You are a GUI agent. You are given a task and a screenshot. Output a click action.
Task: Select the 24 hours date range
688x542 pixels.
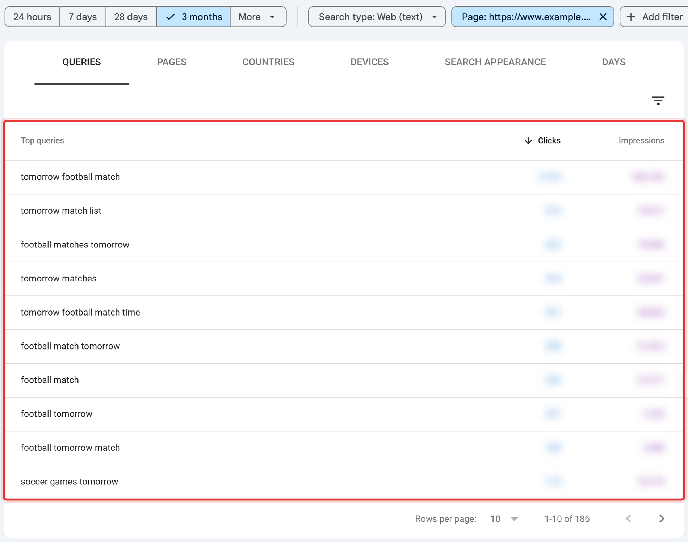click(32, 17)
